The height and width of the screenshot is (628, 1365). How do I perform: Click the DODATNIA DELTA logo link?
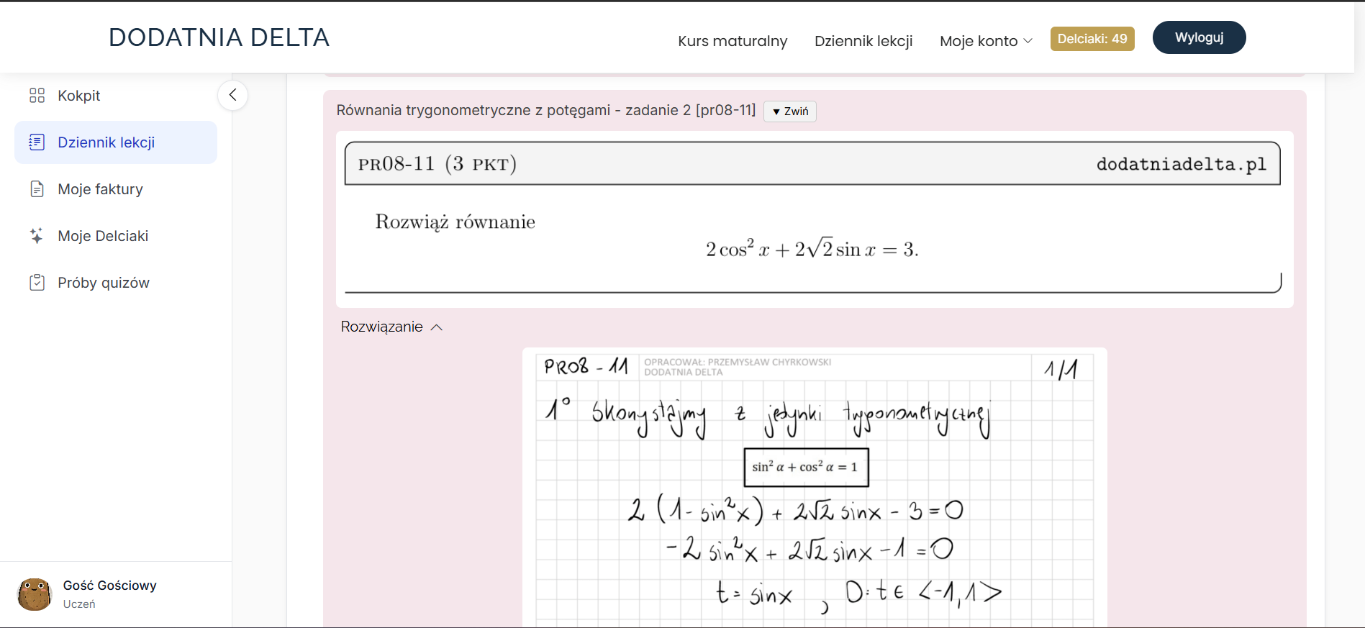point(219,37)
